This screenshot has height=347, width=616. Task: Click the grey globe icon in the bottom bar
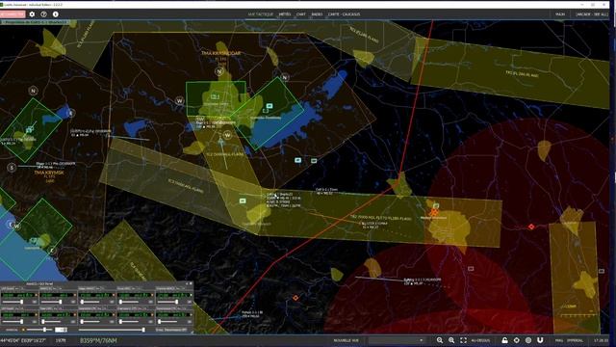coord(528,340)
